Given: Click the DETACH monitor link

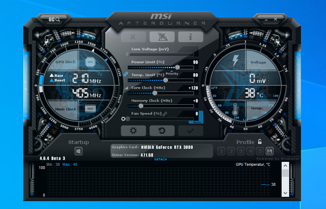Looking at the screenshot, I should click(x=161, y=159).
